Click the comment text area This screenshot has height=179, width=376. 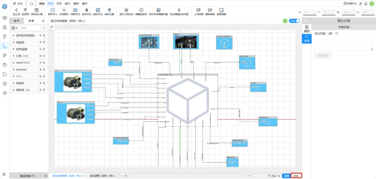[x=344, y=45]
